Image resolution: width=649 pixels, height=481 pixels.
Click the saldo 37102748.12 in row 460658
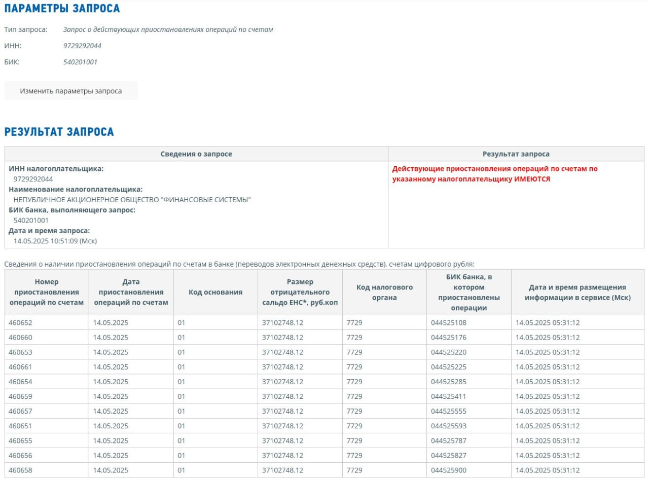(283, 470)
